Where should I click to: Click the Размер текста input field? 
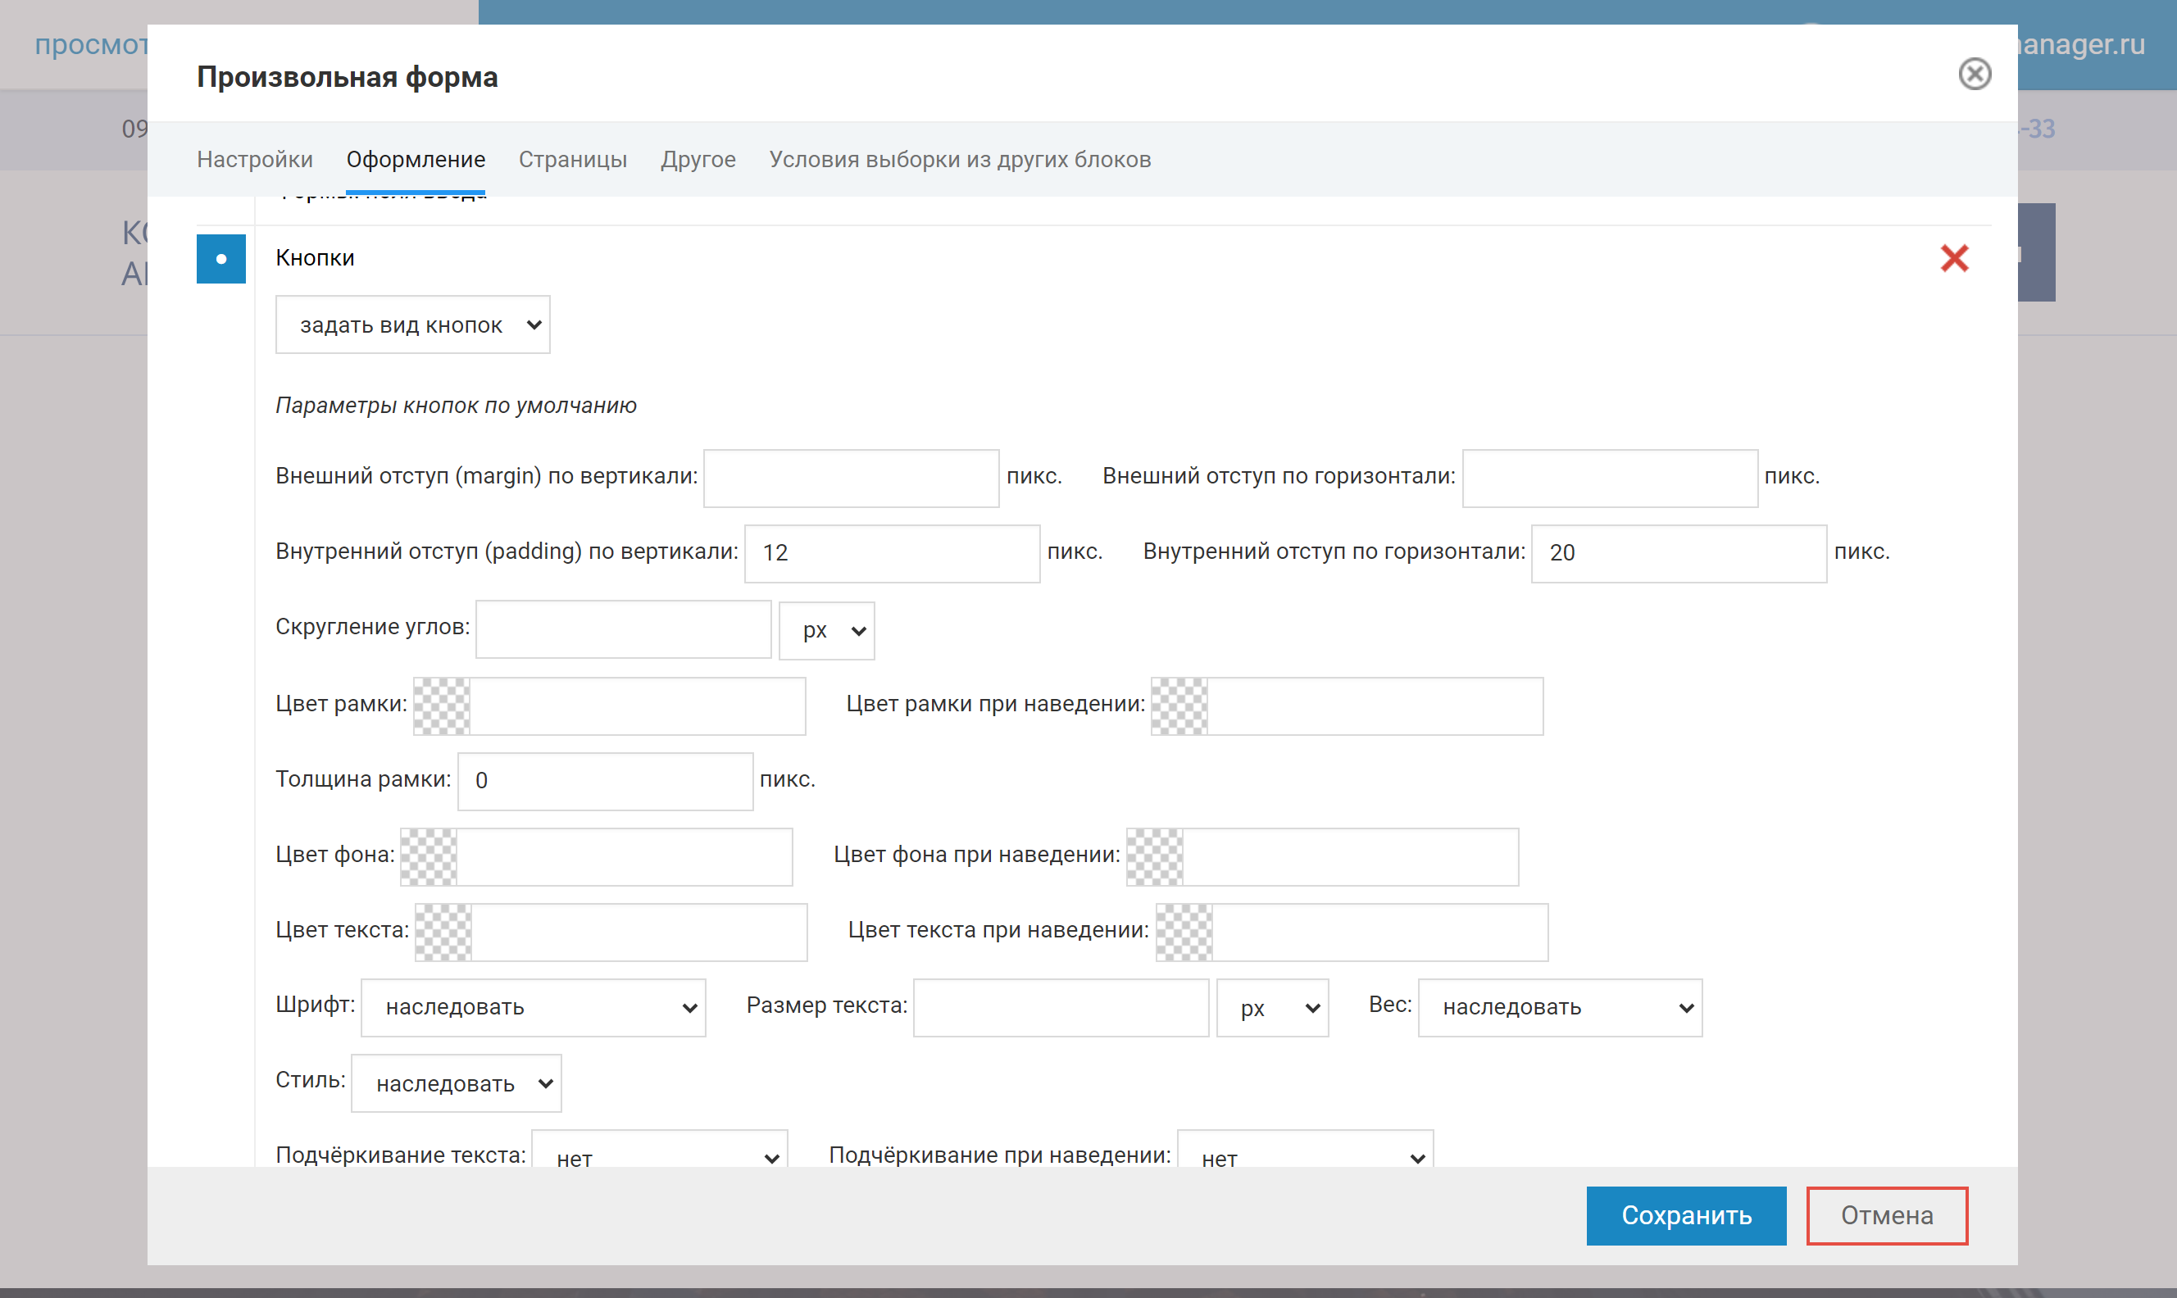pyautogui.click(x=1060, y=1008)
